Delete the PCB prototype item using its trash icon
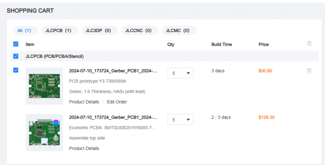This screenshot has width=325, height=165. point(309,71)
